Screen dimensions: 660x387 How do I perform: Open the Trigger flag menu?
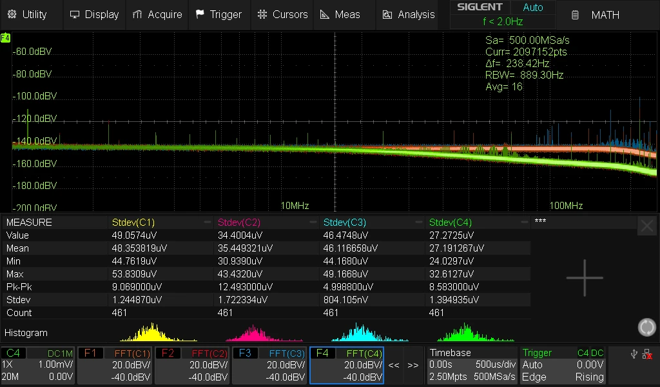(x=219, y=14)
